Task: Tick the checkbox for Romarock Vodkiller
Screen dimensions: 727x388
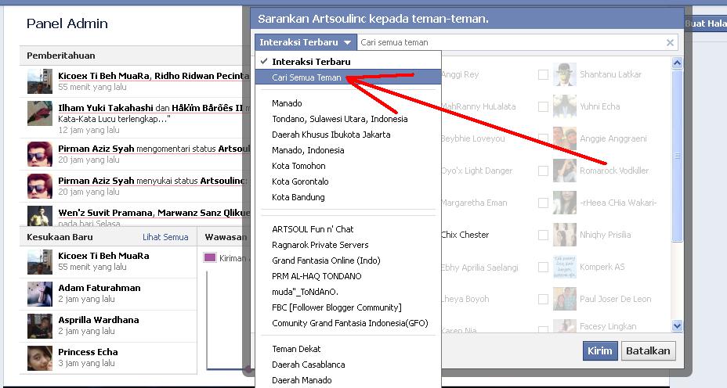Action: tap(544, 171)
